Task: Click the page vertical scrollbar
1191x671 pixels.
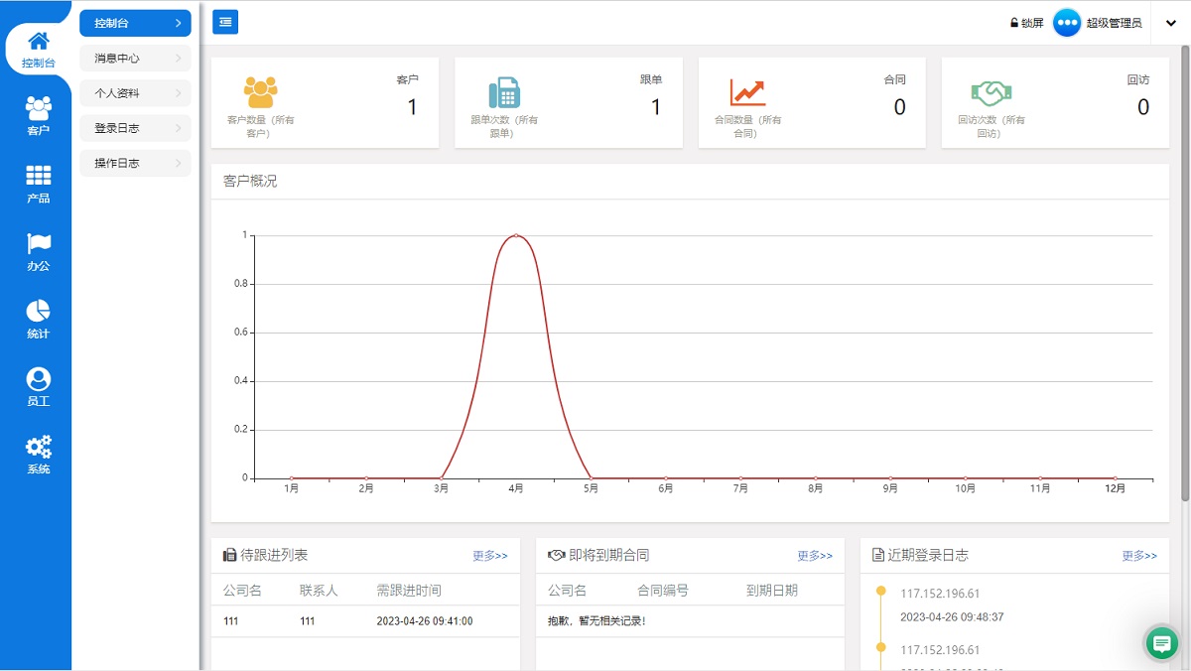Action: pyautogui.click(x=1185, y=273)
